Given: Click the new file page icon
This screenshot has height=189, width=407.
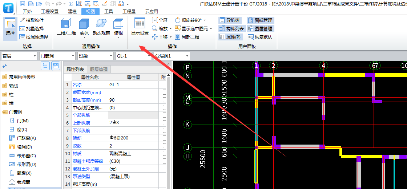Looking at the screenshot, I should pos(31,4).
